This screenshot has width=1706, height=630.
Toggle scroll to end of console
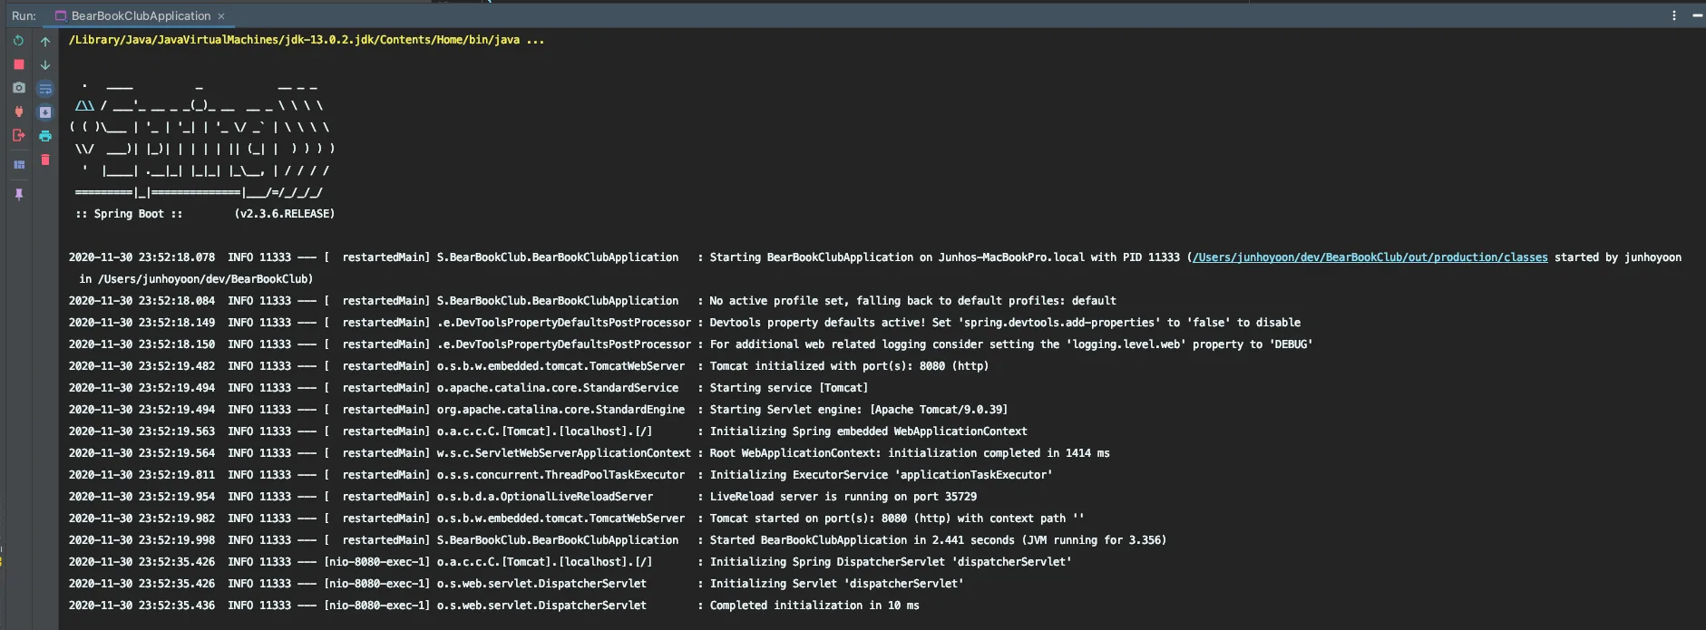point(45,112)
